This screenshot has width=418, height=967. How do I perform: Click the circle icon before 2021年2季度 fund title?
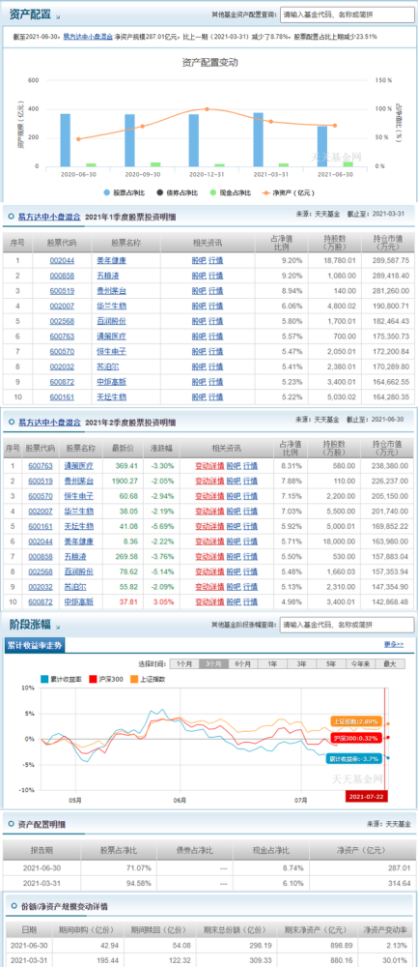click(12, 423)
